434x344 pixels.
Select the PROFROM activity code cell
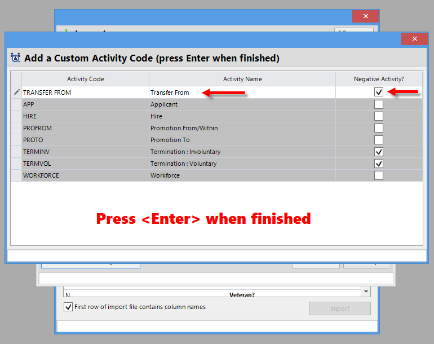pyautogui.click(x=85, y=128)
